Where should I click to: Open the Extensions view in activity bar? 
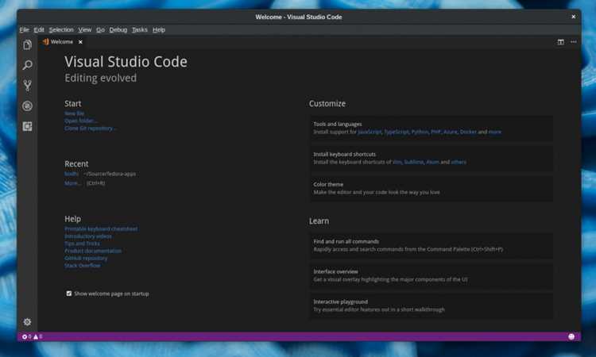pyautogui.click(x=27, y=126)
